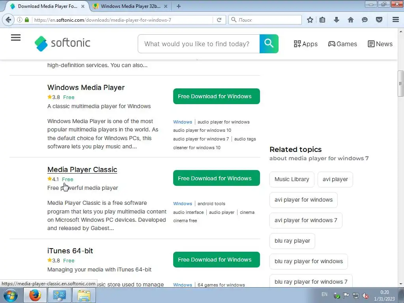Screen dimensions: 404x303
Task: Open audio player for windows 10 tag
Action: (202, 130)
